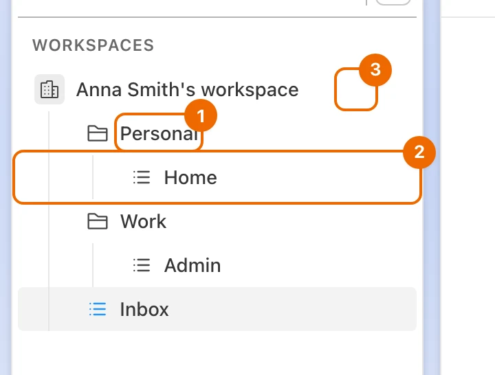Open the Home list
Viewport: 495px width, 375px height.
217,177
